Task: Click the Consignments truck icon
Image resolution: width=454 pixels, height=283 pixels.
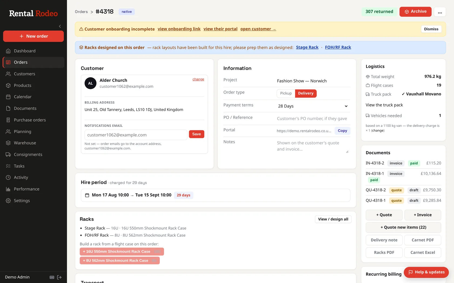Action: tap(8, 154)
